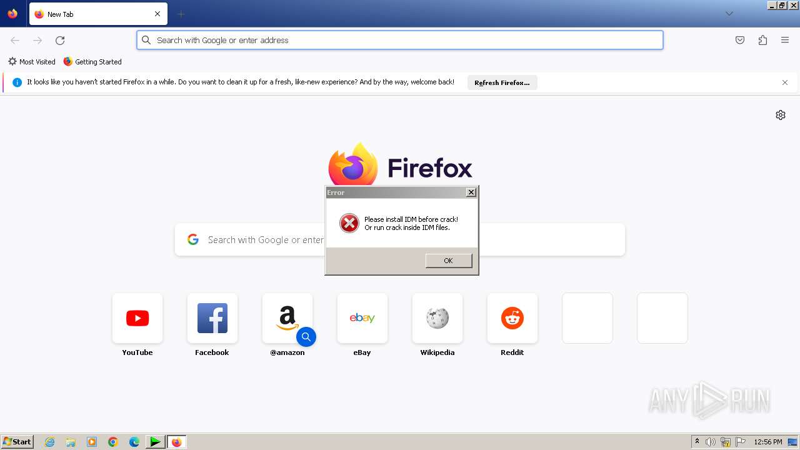The image size is (800, 450).
Task: Focus the address bar search field
Action: click(400, 40)
